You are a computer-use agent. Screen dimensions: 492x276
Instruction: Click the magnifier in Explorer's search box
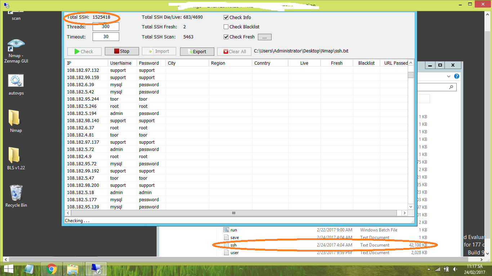point(451,87)
